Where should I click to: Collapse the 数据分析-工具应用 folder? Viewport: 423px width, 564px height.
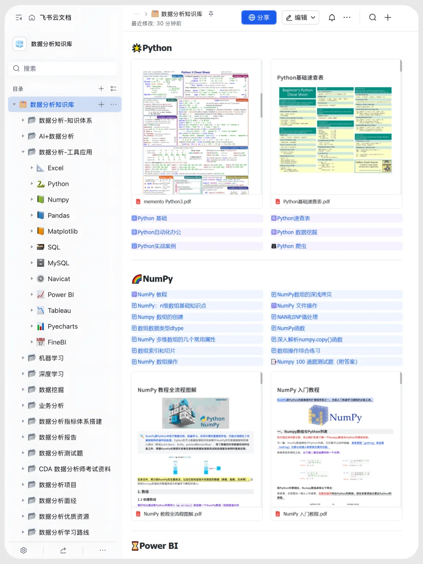click(x=23, y=152)
